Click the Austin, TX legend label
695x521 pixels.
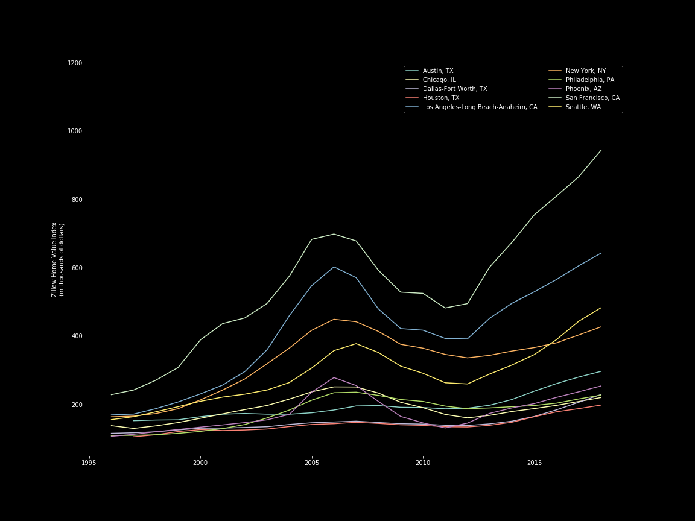coord(438,71)
